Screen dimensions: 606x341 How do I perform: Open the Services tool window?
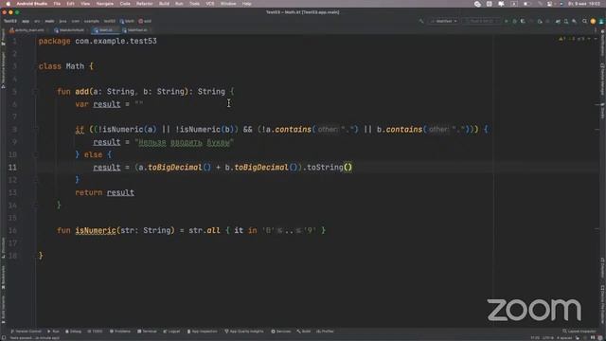281,332
